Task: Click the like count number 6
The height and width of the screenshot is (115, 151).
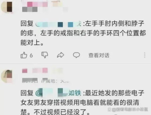Action: (x=31, y=55)
